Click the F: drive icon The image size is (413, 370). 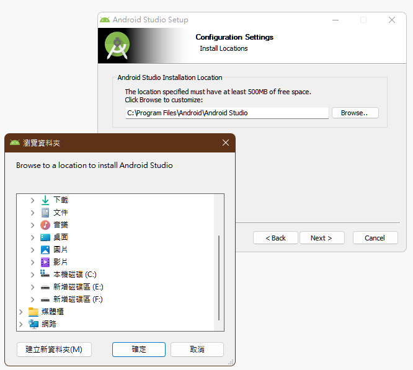click(x=45, y=299)
